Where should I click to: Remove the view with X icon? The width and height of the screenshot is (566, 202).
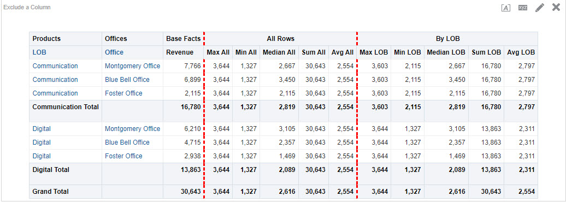(556, 7)
